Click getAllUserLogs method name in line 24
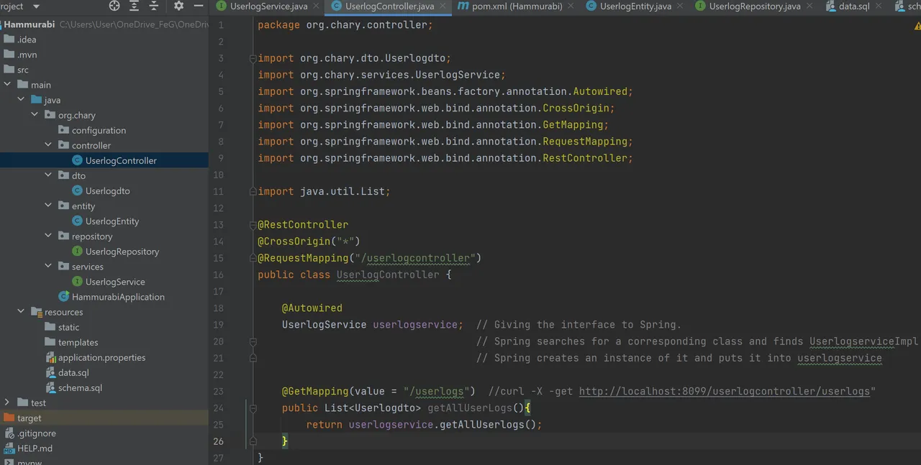921x465 pixels. point(469,408)
